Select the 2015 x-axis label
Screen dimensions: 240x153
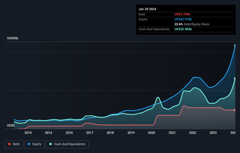point(49,133)
